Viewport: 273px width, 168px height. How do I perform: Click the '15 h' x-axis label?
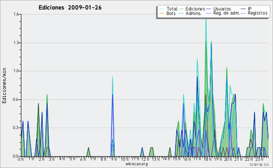click(x=177, y=159)
